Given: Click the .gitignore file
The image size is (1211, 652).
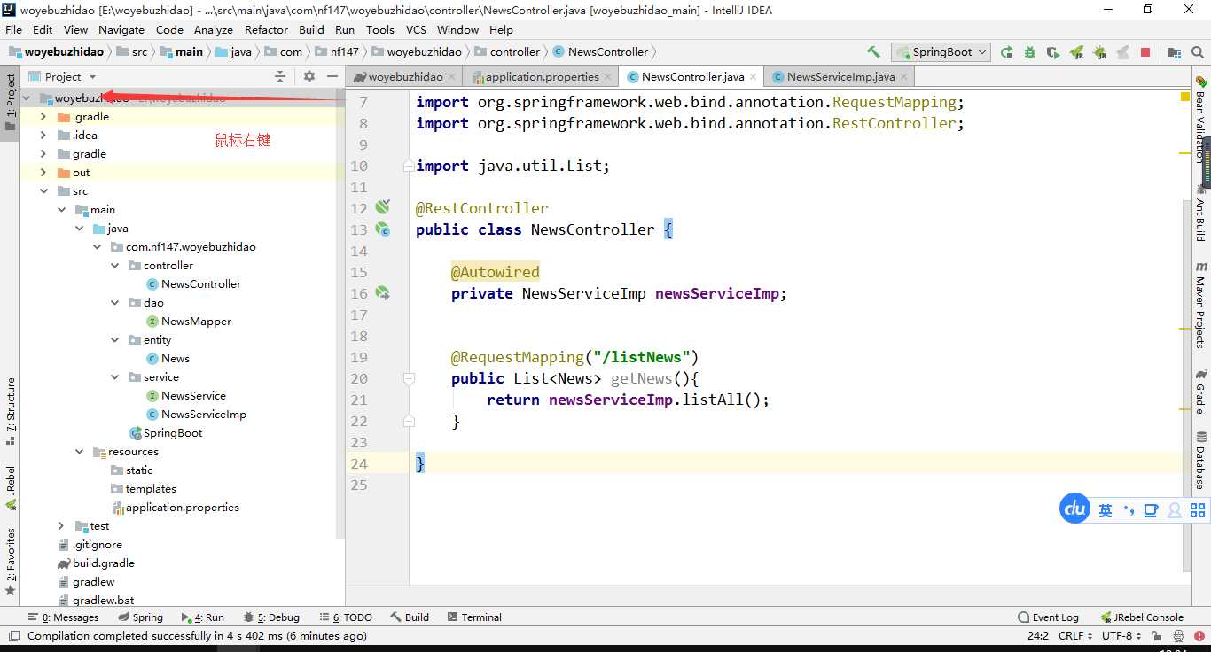Looking at the screenshot, I should click(90, 545).
